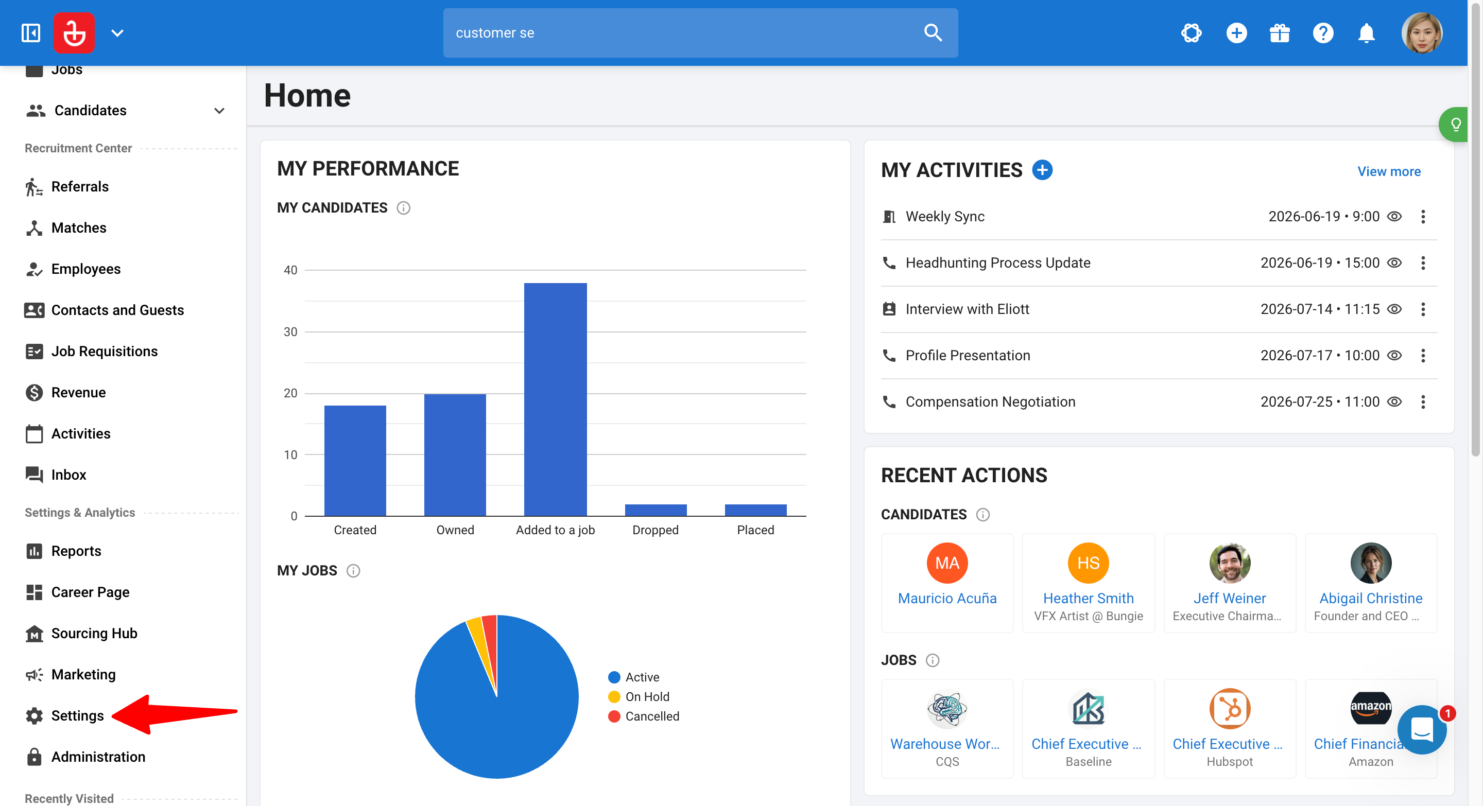Screen dimensions: 1483x806
Task: Click the search magnifier icon
Action: tap(933, 33)
